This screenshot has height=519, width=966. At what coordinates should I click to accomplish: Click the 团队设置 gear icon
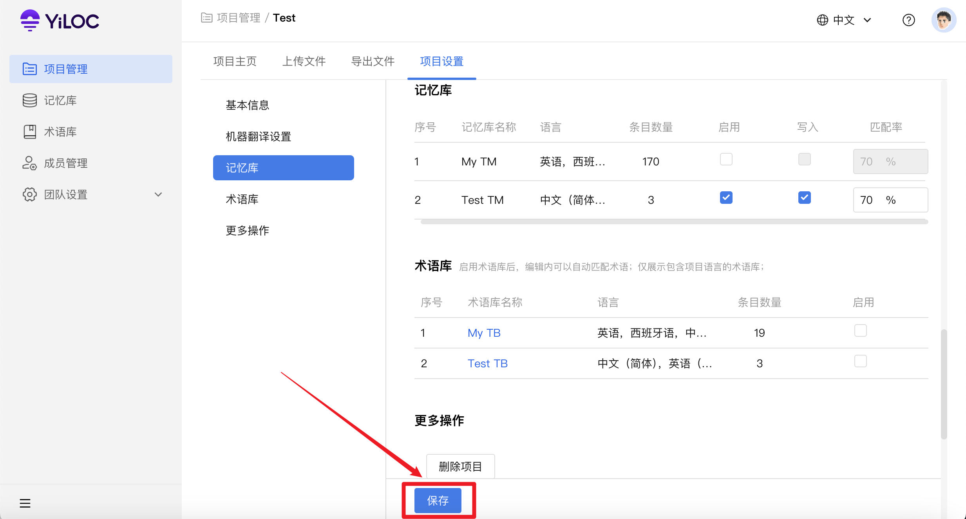point(30,194)
